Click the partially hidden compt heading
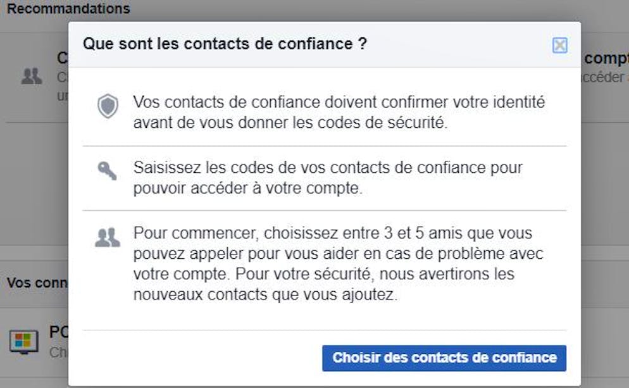This screenshot has width=629, height=388. 606,59
